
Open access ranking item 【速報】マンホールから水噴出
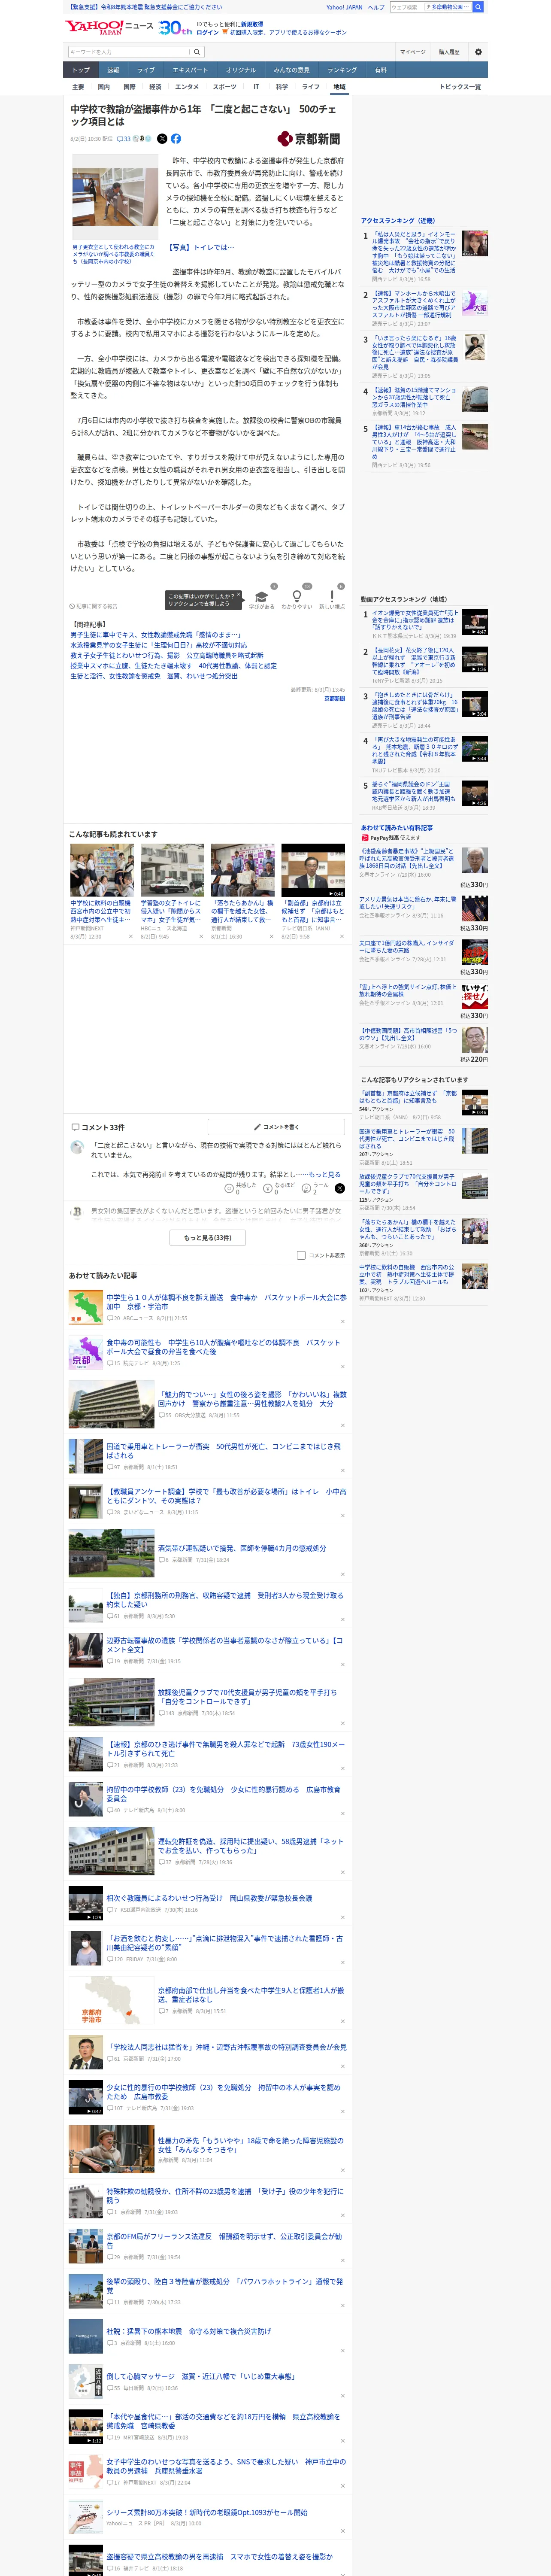pos(414,304)
